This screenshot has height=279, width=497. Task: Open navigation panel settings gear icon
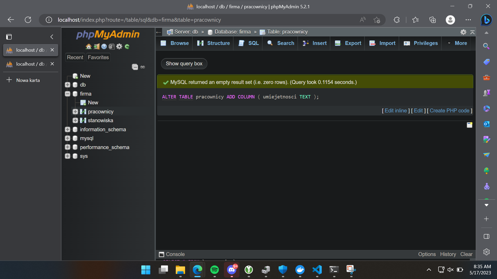119,47
